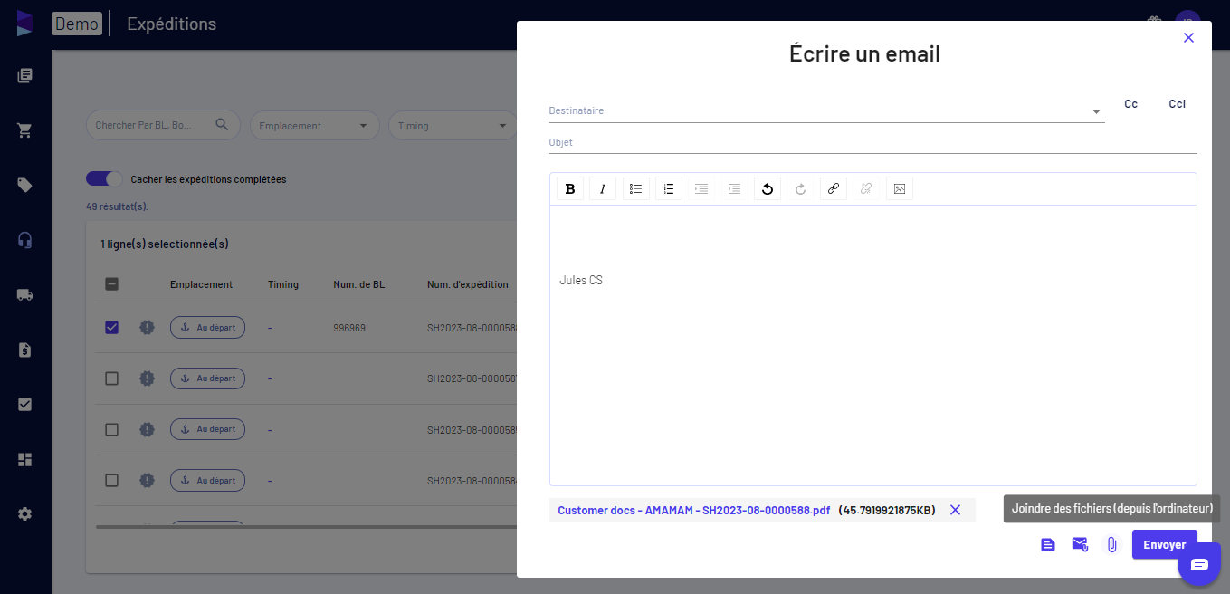This screenshot has width=1230, height=594.
Task: Click the alert icon in row 996969
Action: pyautogui.click(x=148, y=328)
